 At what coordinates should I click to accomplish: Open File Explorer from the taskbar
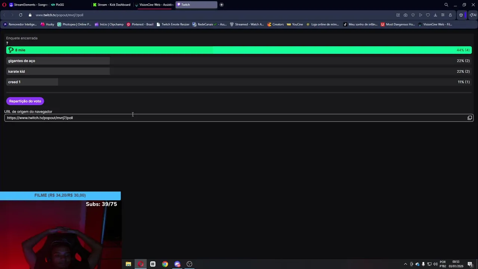128,264
